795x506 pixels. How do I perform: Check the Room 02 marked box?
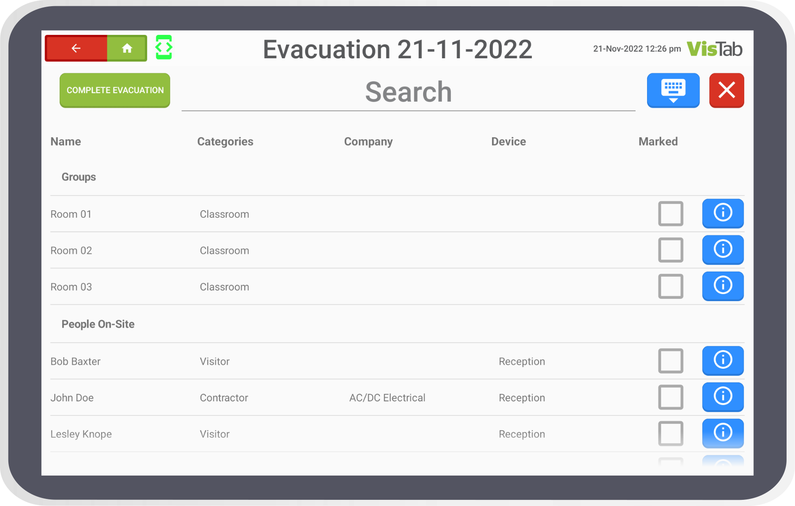(670, 250)
